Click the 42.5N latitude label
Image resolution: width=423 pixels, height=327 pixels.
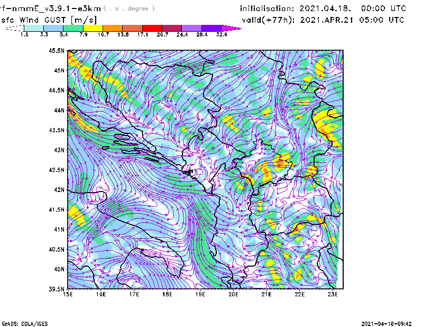point(57,170)
